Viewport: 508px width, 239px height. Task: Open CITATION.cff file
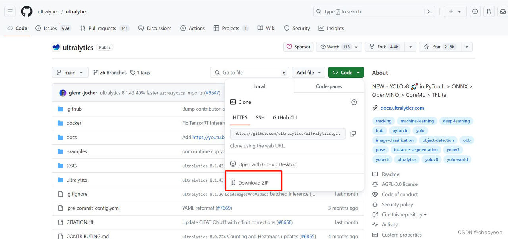80,222
